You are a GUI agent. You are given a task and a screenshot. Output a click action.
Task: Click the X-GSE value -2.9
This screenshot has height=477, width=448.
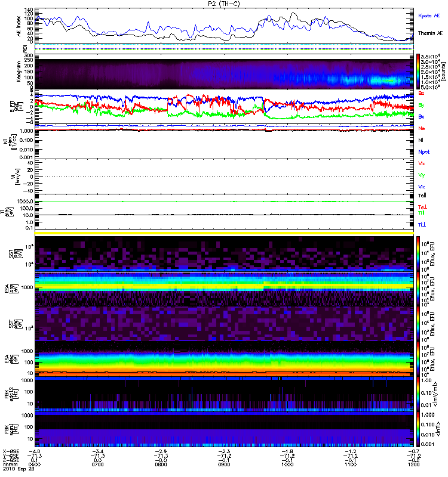161,451
